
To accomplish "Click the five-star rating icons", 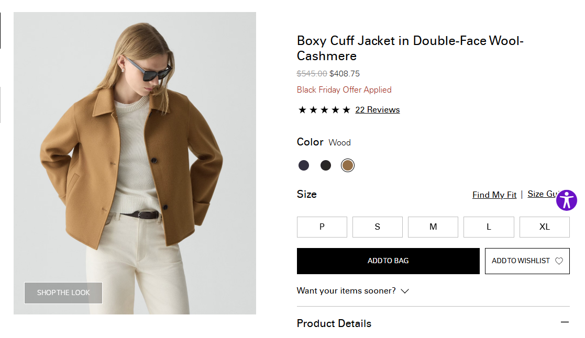I will tap(324, 110).
